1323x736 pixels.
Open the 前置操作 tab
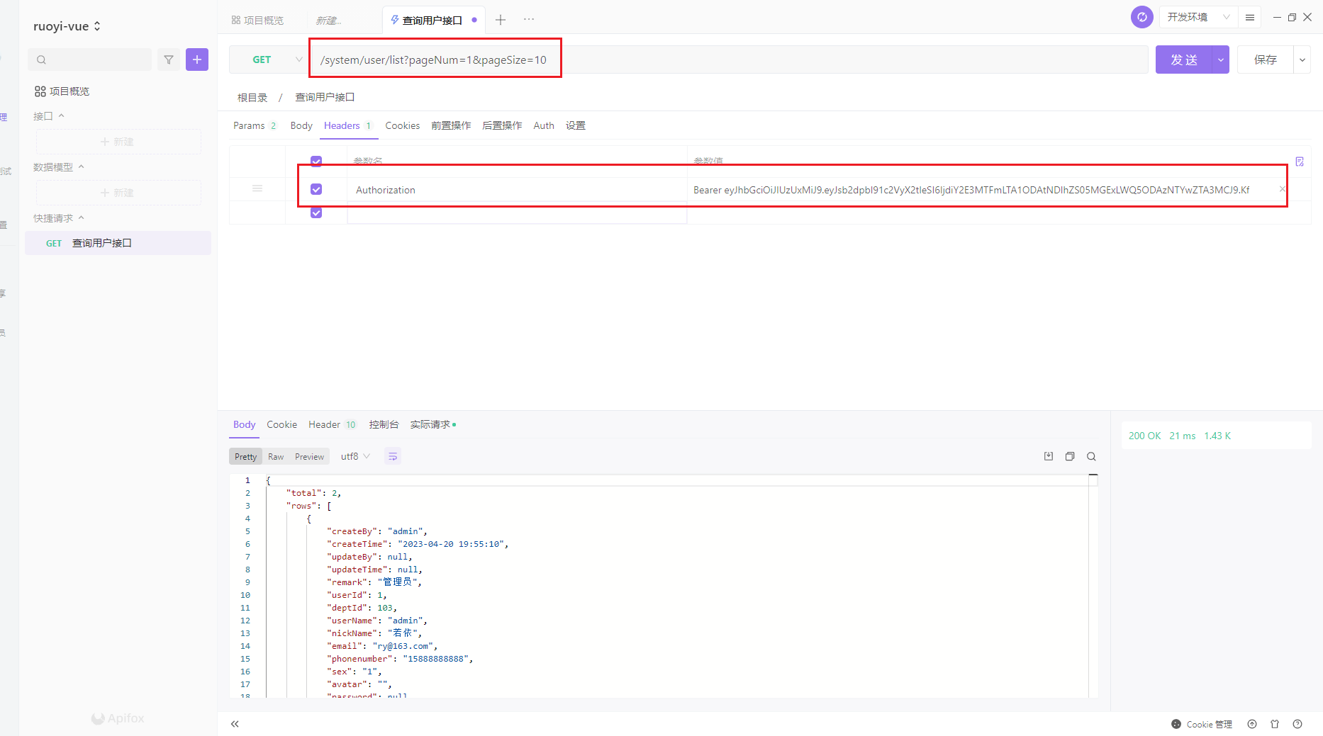451,125
